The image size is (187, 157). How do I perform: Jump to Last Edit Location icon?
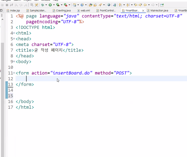click(136, 5)
